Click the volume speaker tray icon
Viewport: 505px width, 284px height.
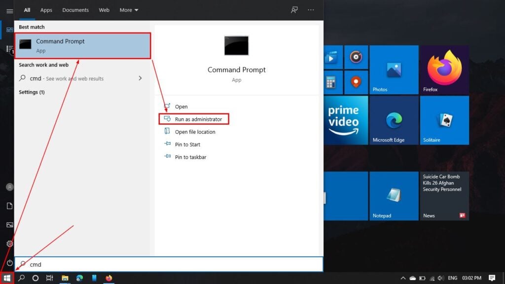tap(440, 278)
